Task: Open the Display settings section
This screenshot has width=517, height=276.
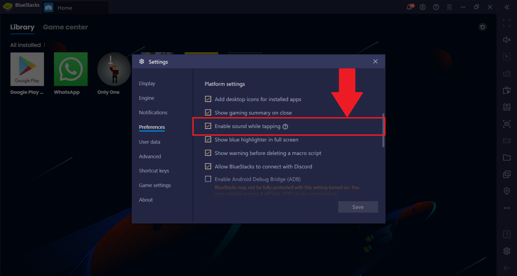Action: click(x=147, y=83)
